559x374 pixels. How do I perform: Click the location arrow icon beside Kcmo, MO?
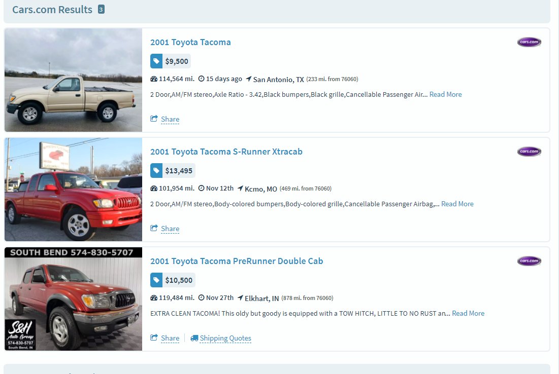click(240, 188)
